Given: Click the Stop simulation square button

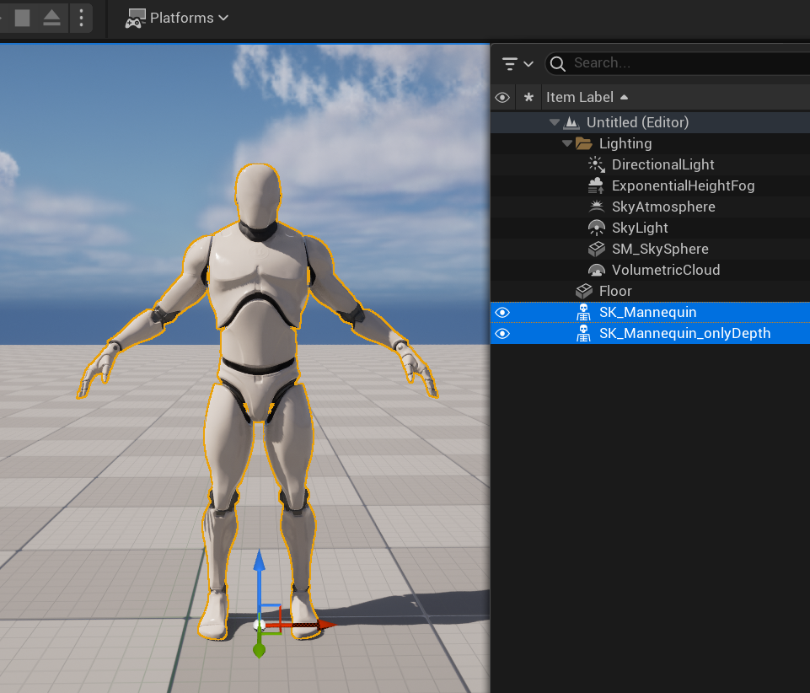Looking at the screenshot, I should 23,18.
